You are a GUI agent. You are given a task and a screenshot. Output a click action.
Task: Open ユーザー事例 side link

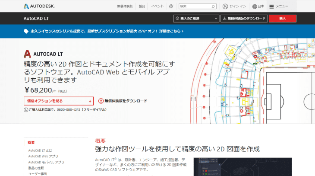[38, 174]
